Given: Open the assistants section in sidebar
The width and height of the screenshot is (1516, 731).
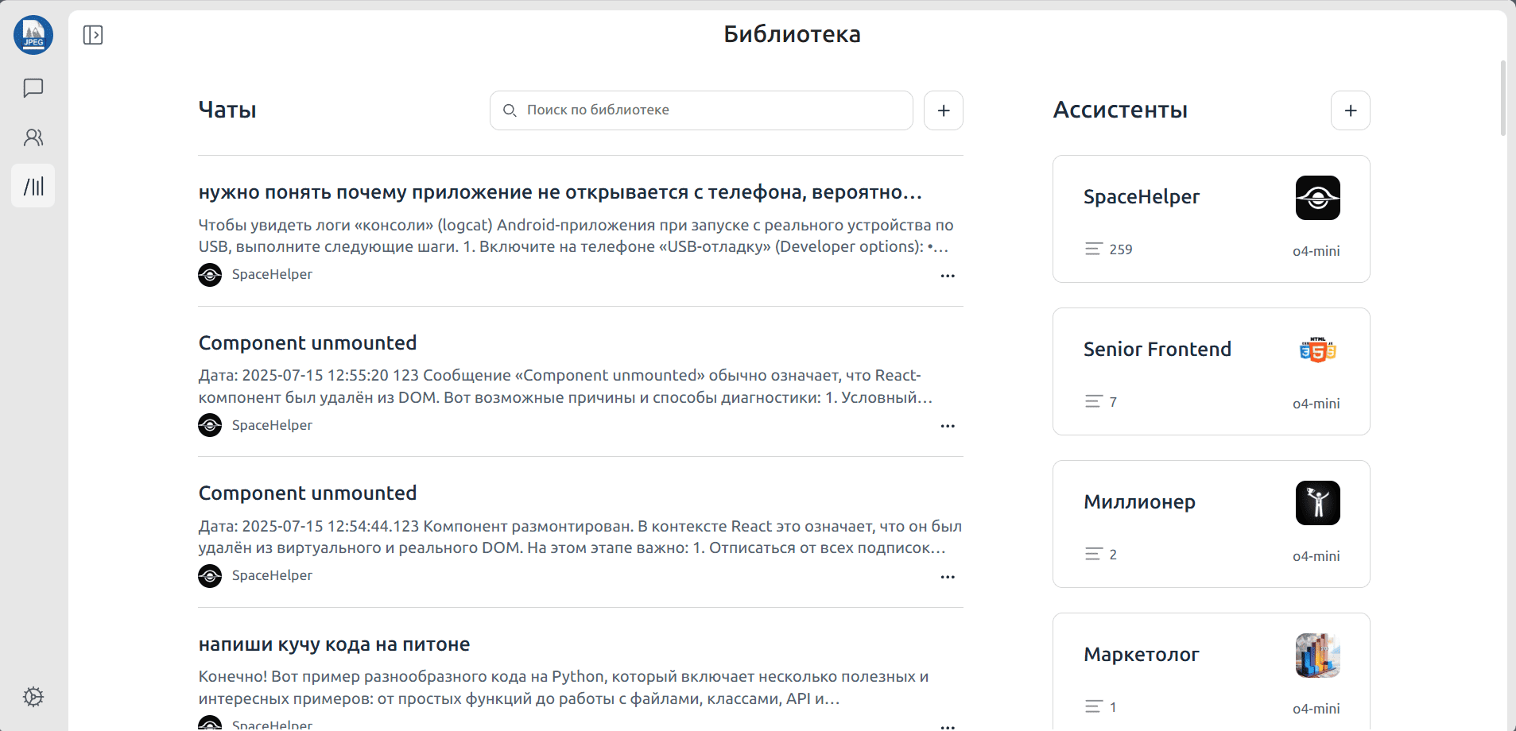Looking at the screenshot, I should point(33,137).
